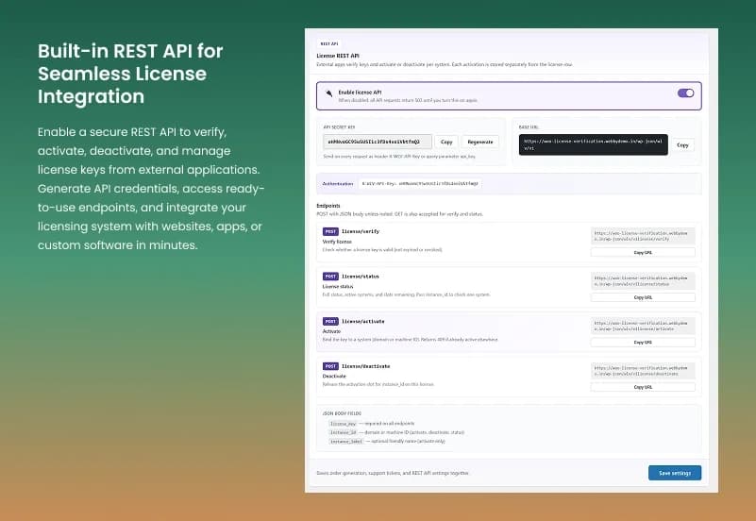The image size is (756, 521).
Task: Copy the Base URL
Action: click(x=682, y=145)
